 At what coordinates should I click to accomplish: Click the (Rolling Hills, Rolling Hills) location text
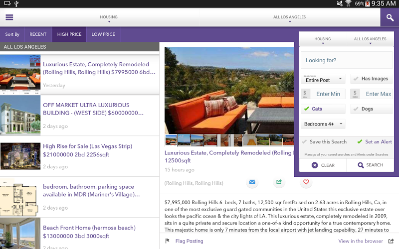point(194,183)
